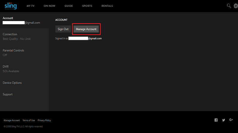The image size is (238, 133).
Task: Open Privacy Policy footer link
Action: point(44,120)
